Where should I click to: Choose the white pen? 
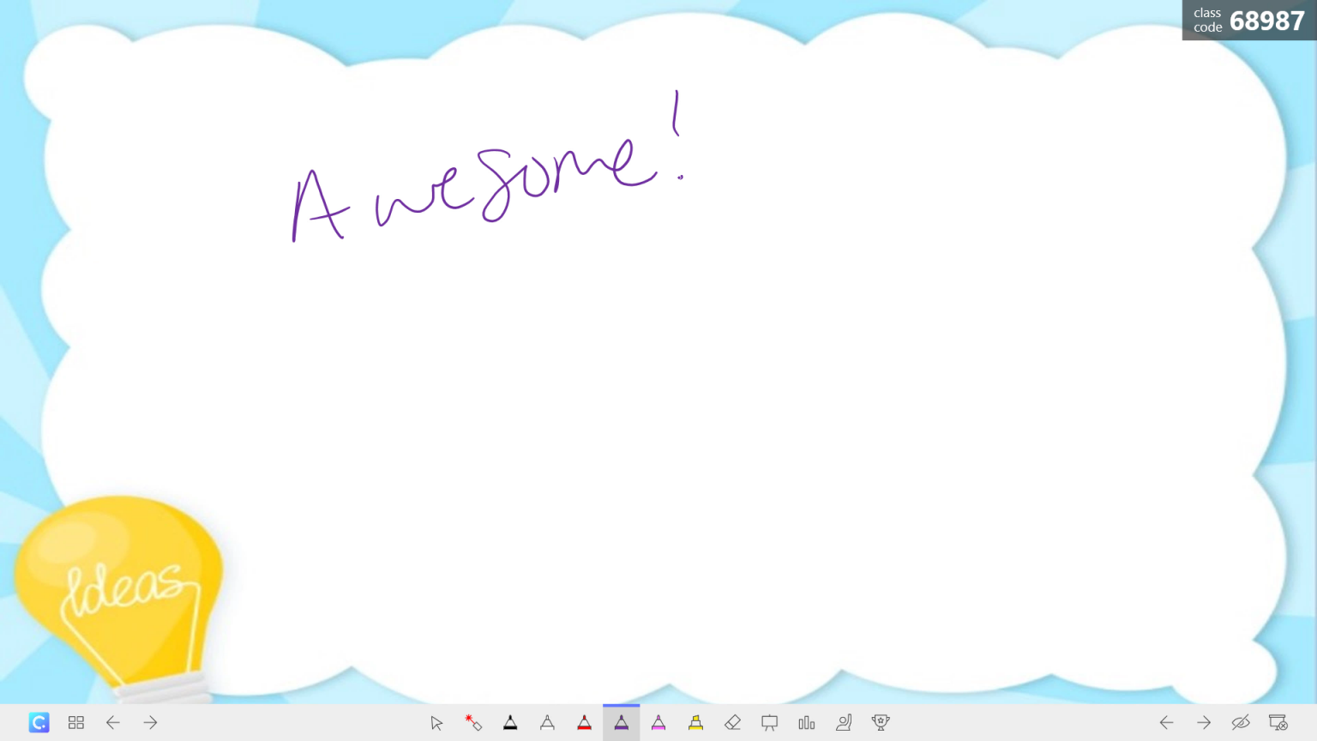click(x=547, y=723)
